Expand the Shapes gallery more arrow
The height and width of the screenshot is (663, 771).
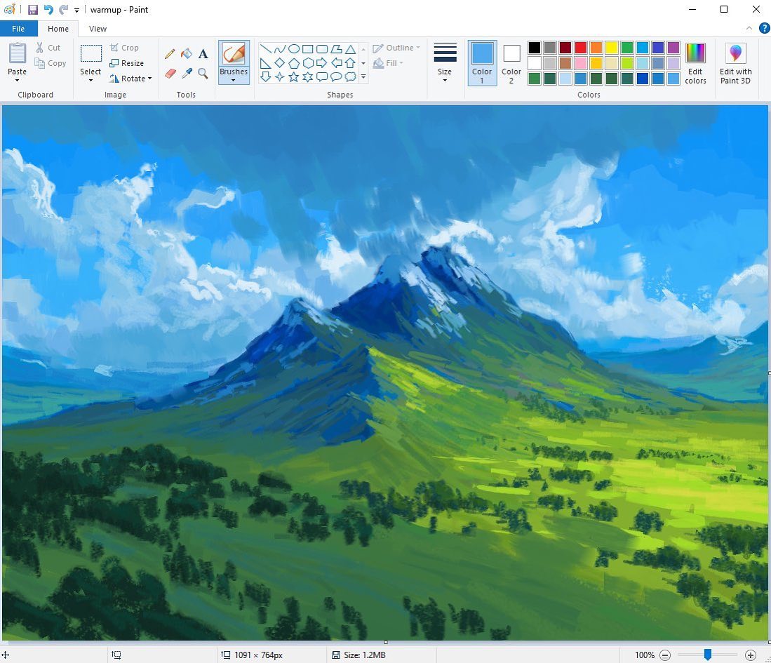(x=363, y=76)
